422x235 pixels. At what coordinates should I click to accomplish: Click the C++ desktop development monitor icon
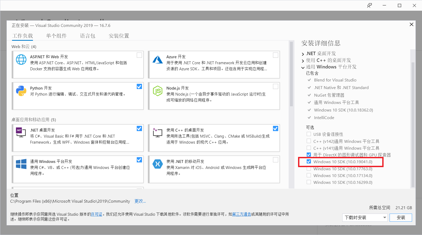point(158,133)
